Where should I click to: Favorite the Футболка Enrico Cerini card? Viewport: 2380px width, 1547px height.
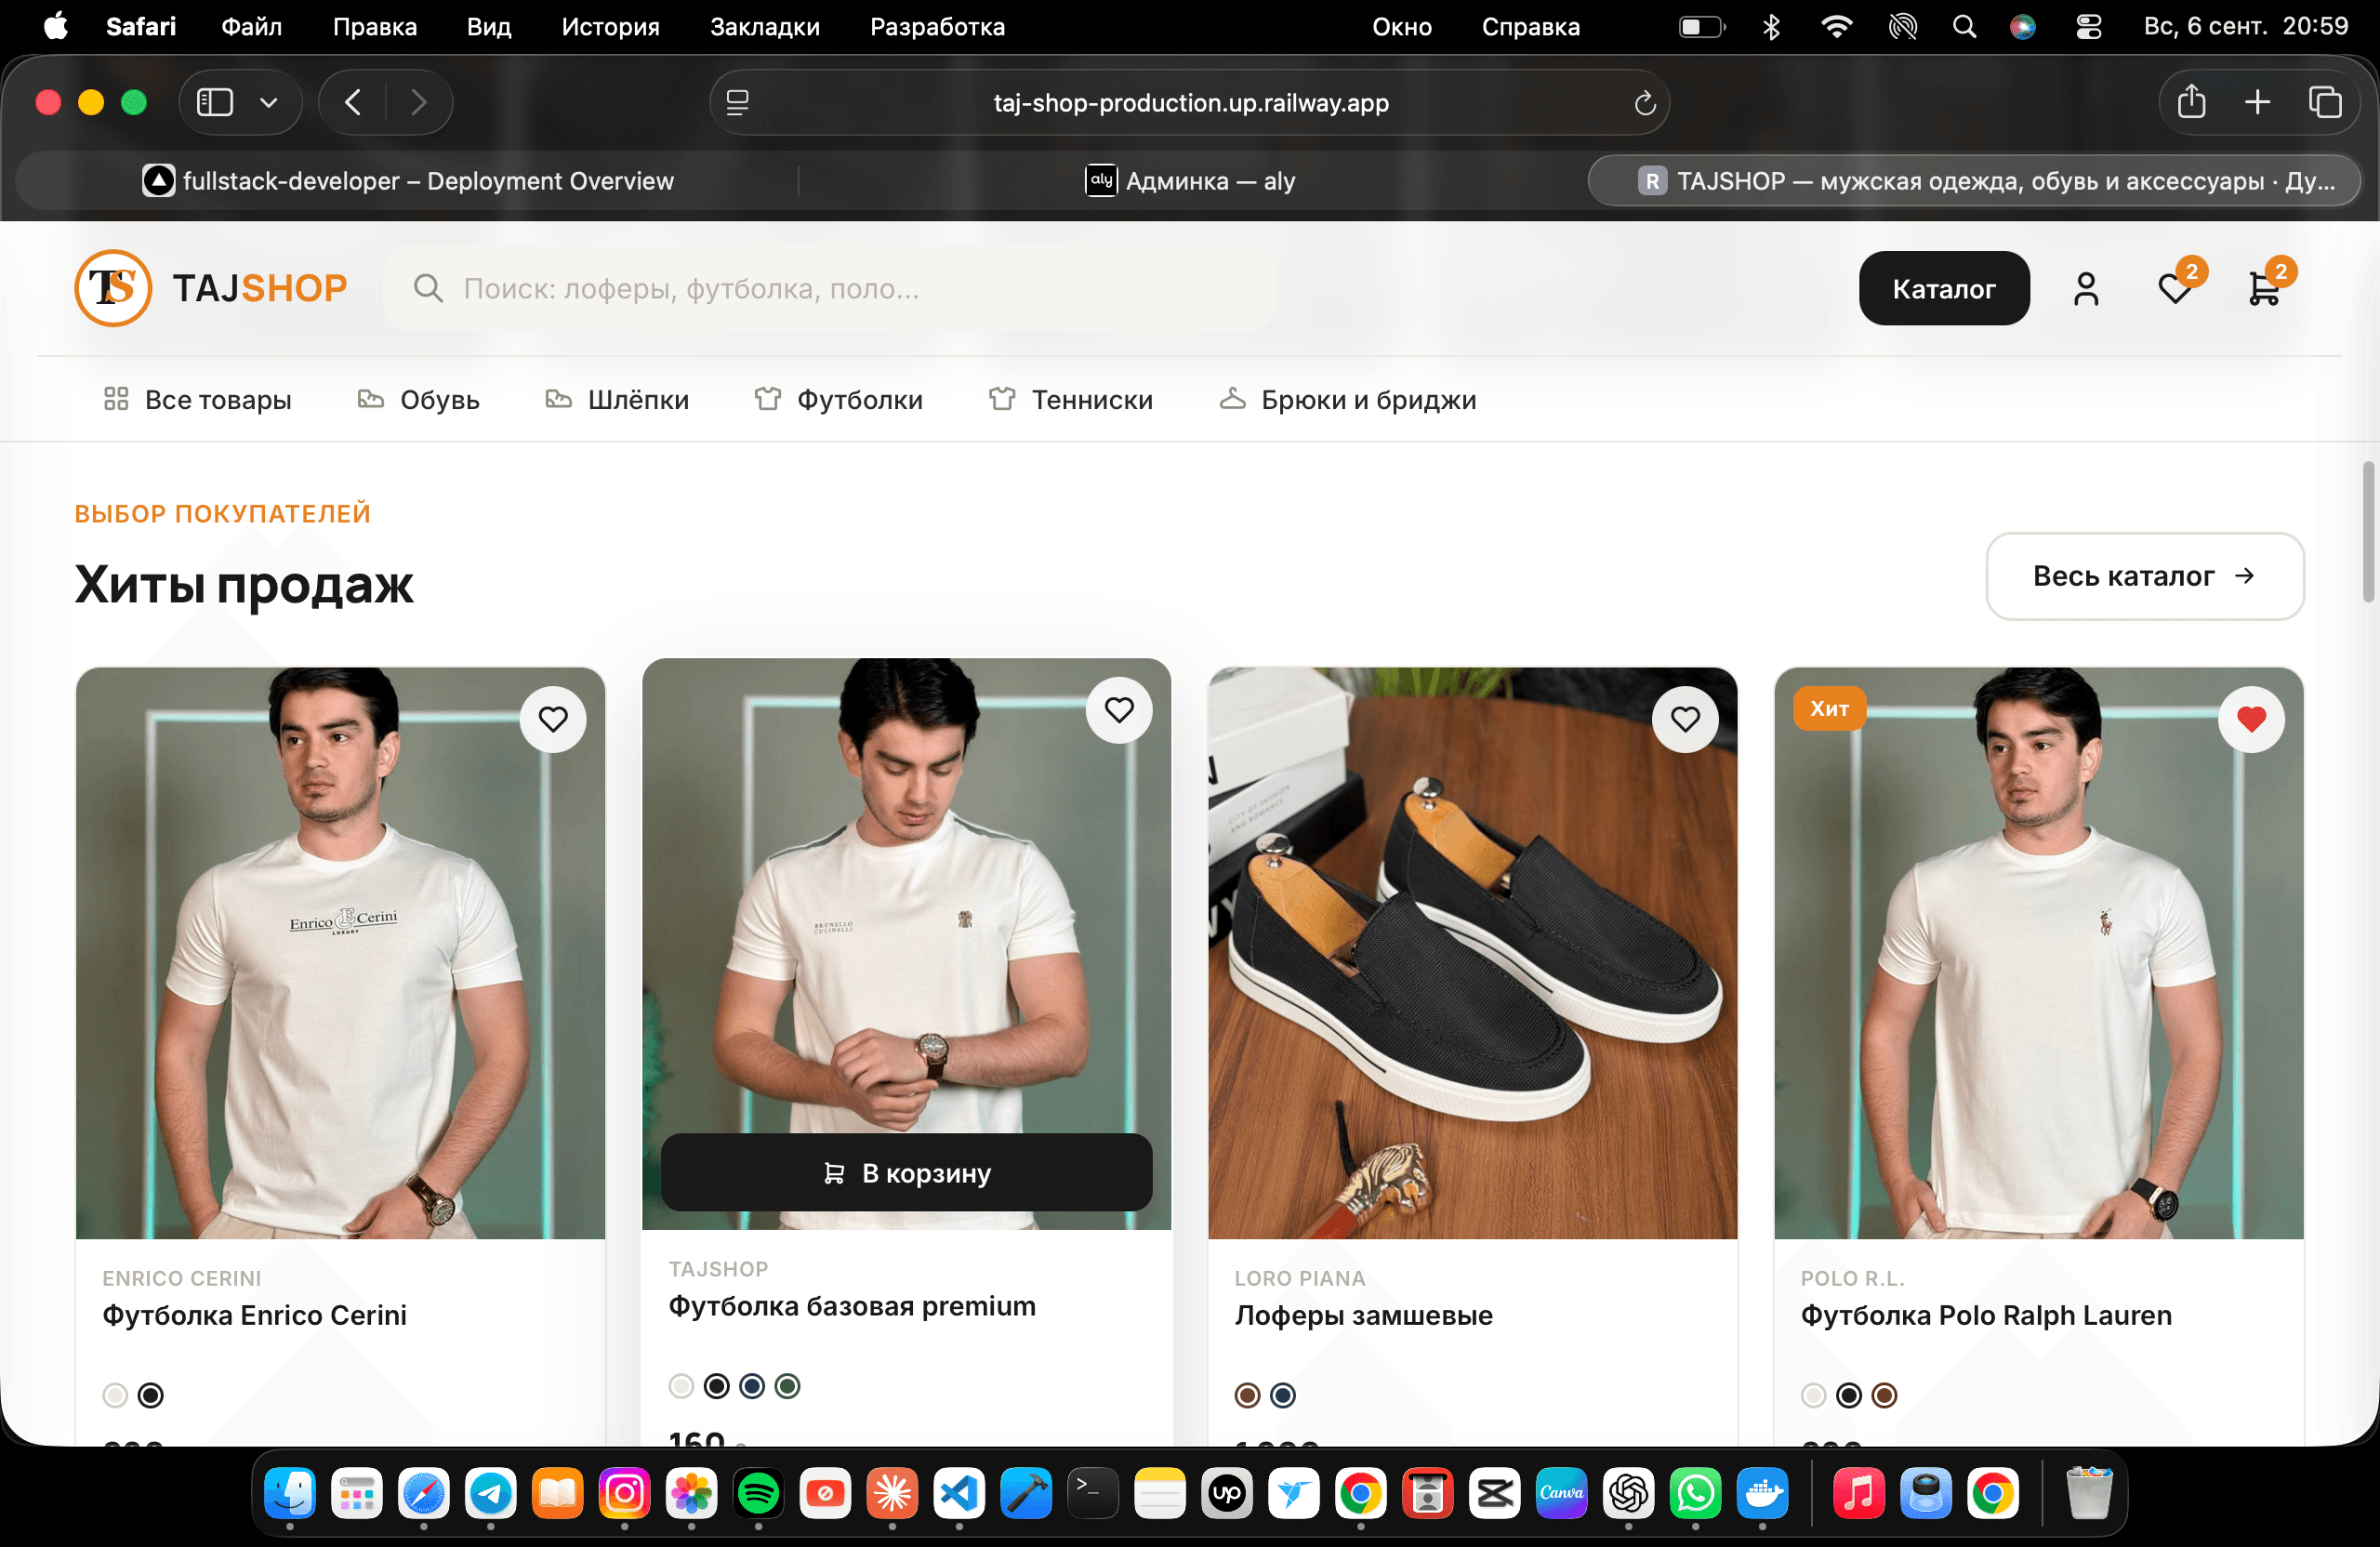click(x=553, y=719)
